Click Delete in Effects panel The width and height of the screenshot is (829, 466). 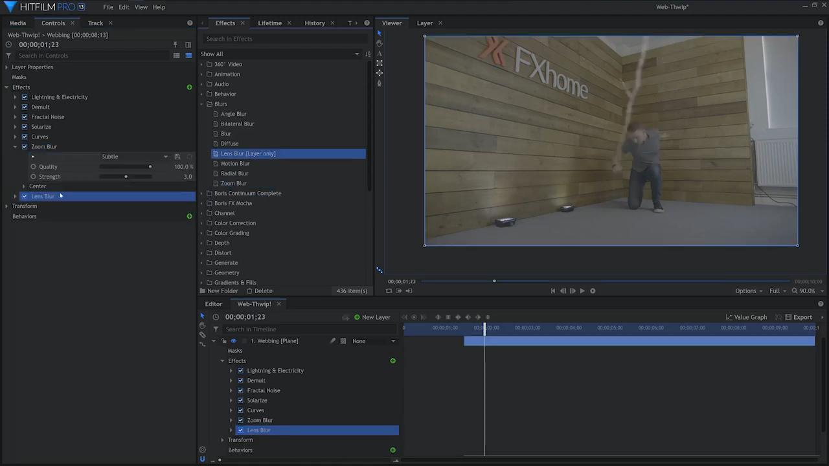point(258,291)
